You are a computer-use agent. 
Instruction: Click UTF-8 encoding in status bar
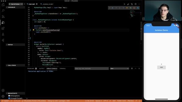tap(106, 101)
